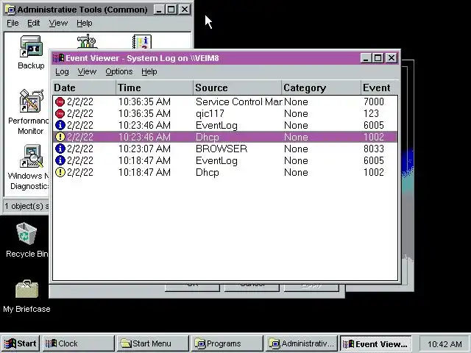Viewport: 471px width, 353px height.
Task: Click the Administrative Tools title bar folder icon
Action: [x=10, y=10]
